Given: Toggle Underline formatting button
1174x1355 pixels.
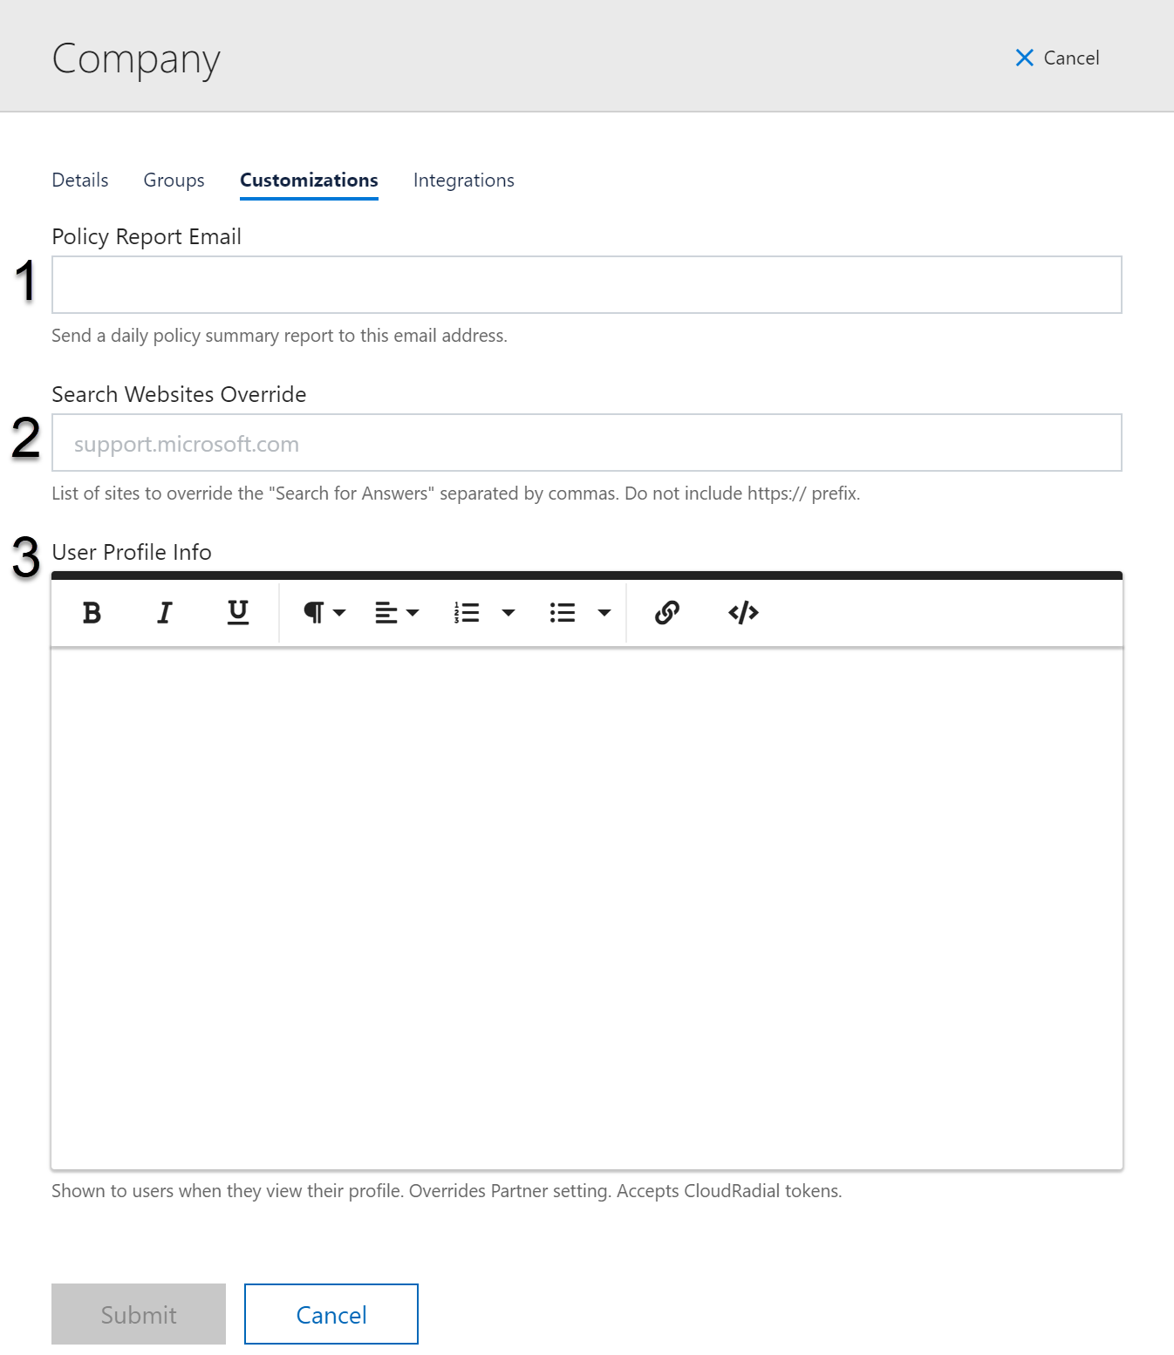Looking at the screenshot, I should click(237, 613).
